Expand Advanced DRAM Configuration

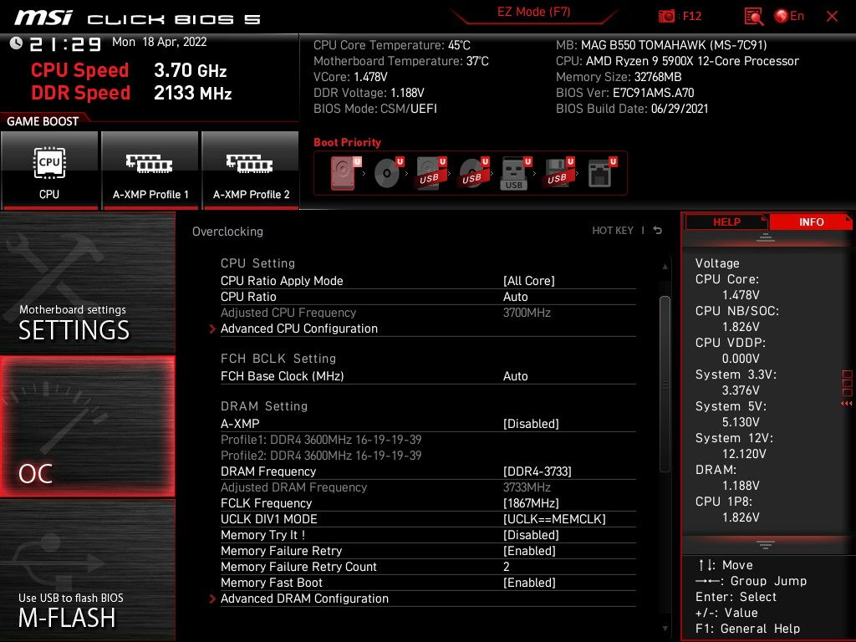[x=304, y=599]
